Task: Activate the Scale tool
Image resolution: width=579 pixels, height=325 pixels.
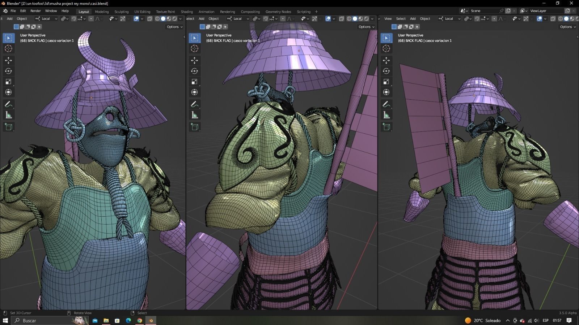Action: pyautogui.click(x=8, y=82)
